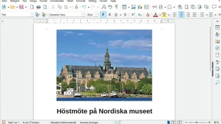Click the red font color swatch
221x124 pixels.
[x=156, y=14]
